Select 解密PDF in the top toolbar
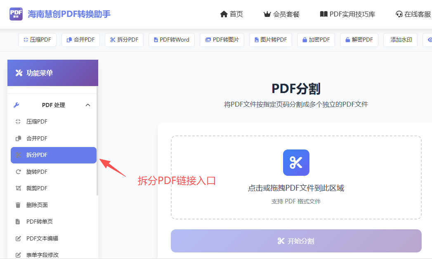432x259 pixels. 359,40
